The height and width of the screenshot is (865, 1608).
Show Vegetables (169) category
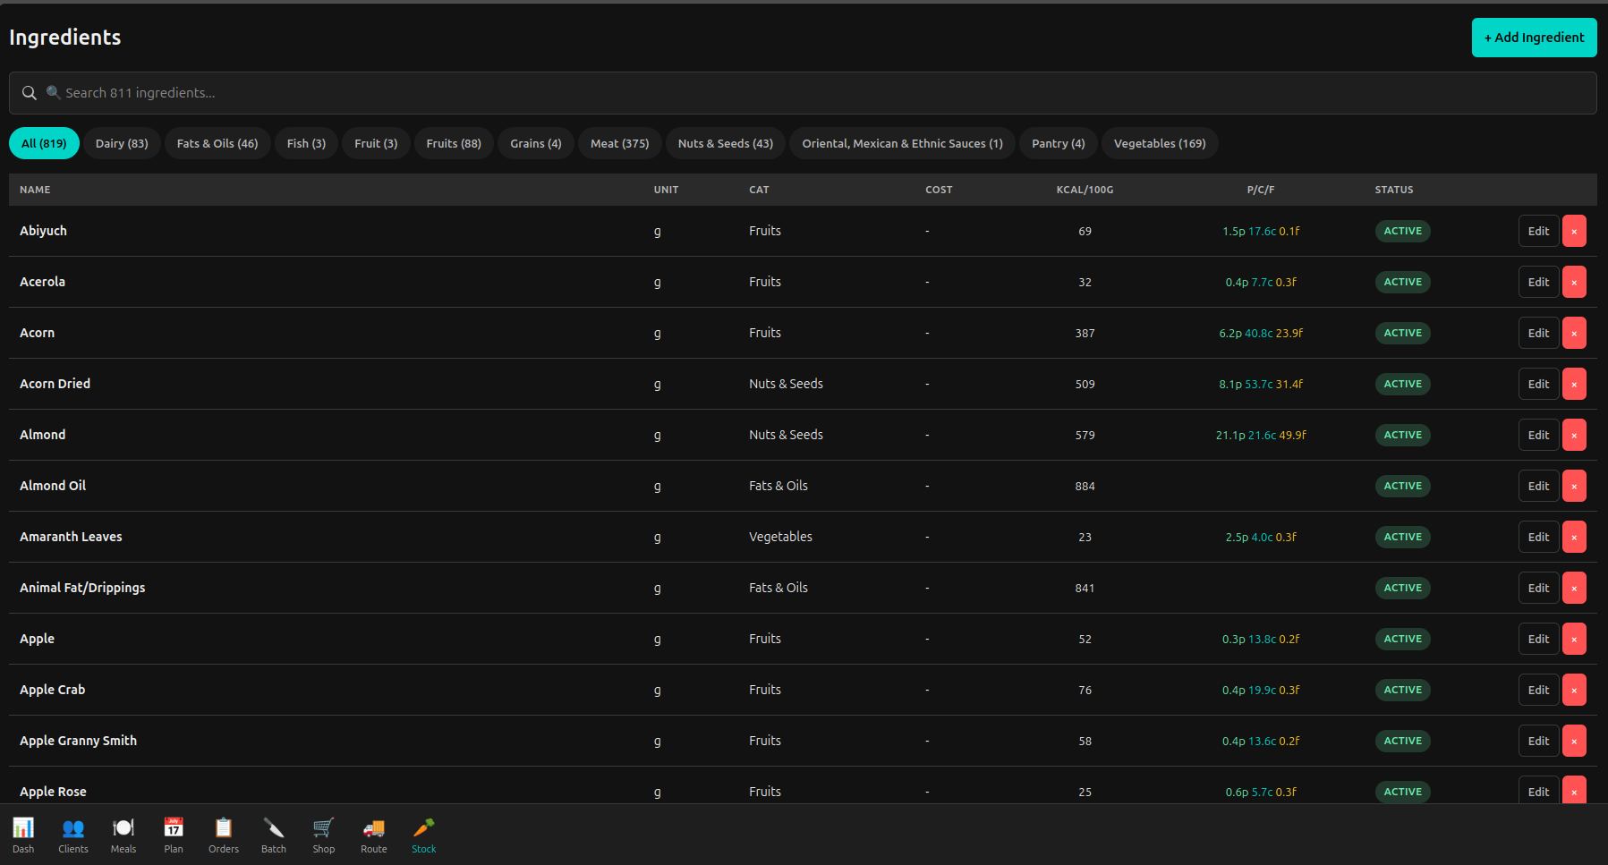tap(1160, 143)
